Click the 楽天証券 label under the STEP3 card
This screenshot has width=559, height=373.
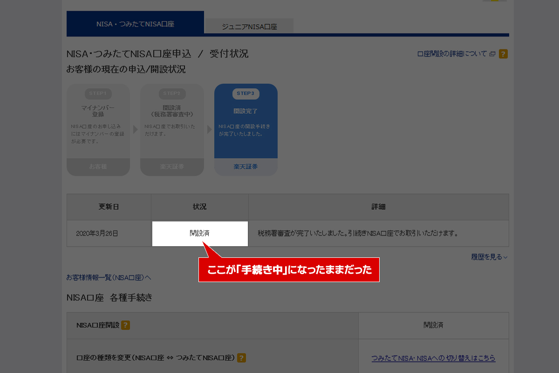pos(245,166)
